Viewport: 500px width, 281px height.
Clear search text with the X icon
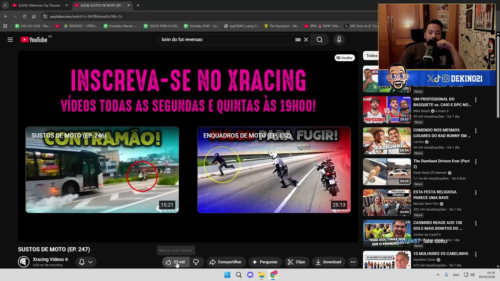coord(306,39)
